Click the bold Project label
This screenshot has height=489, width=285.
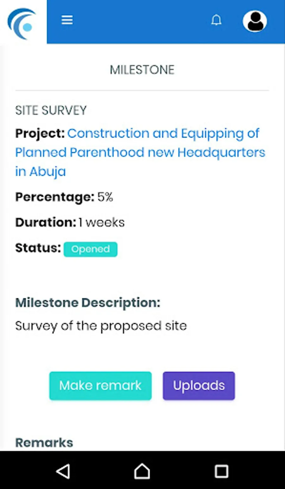[40, 133]
